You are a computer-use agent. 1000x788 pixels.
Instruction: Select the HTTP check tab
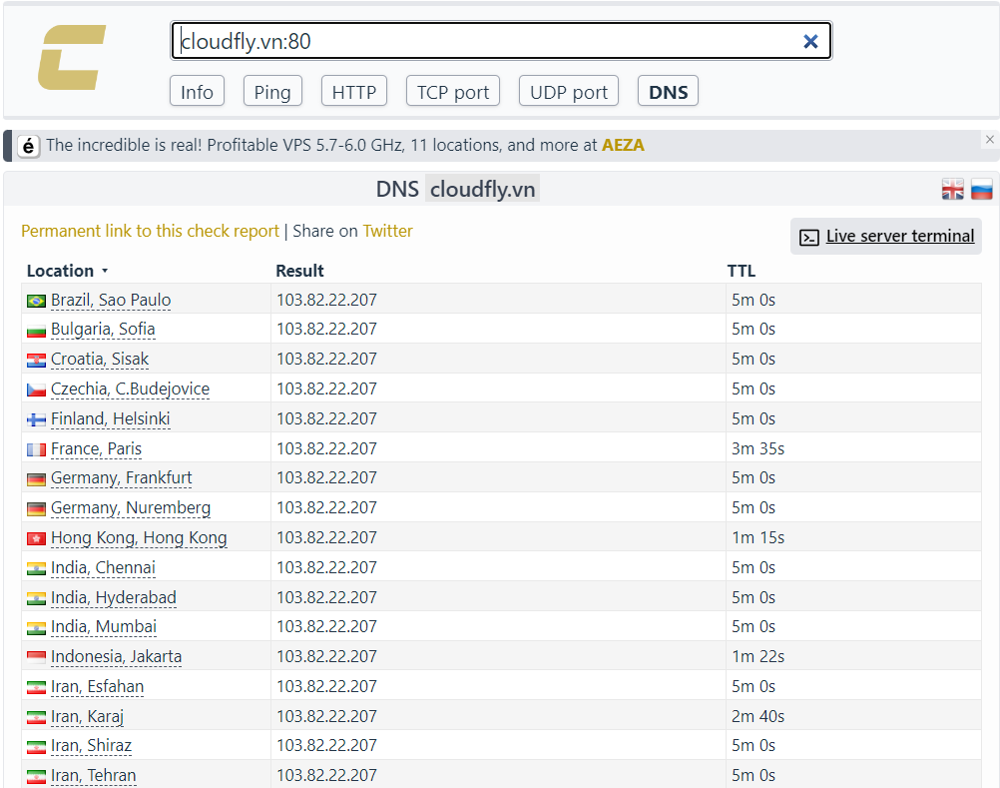354,91
